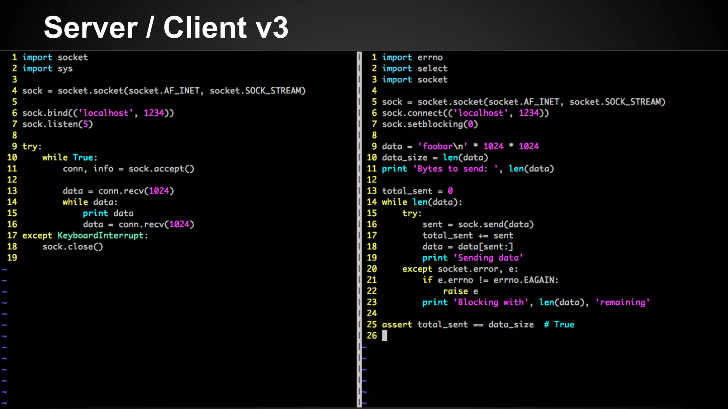Viewport: 728px width, 409px height.
Task: Click client 'sock = socket.socket' line 5
Action: [524, 102]
